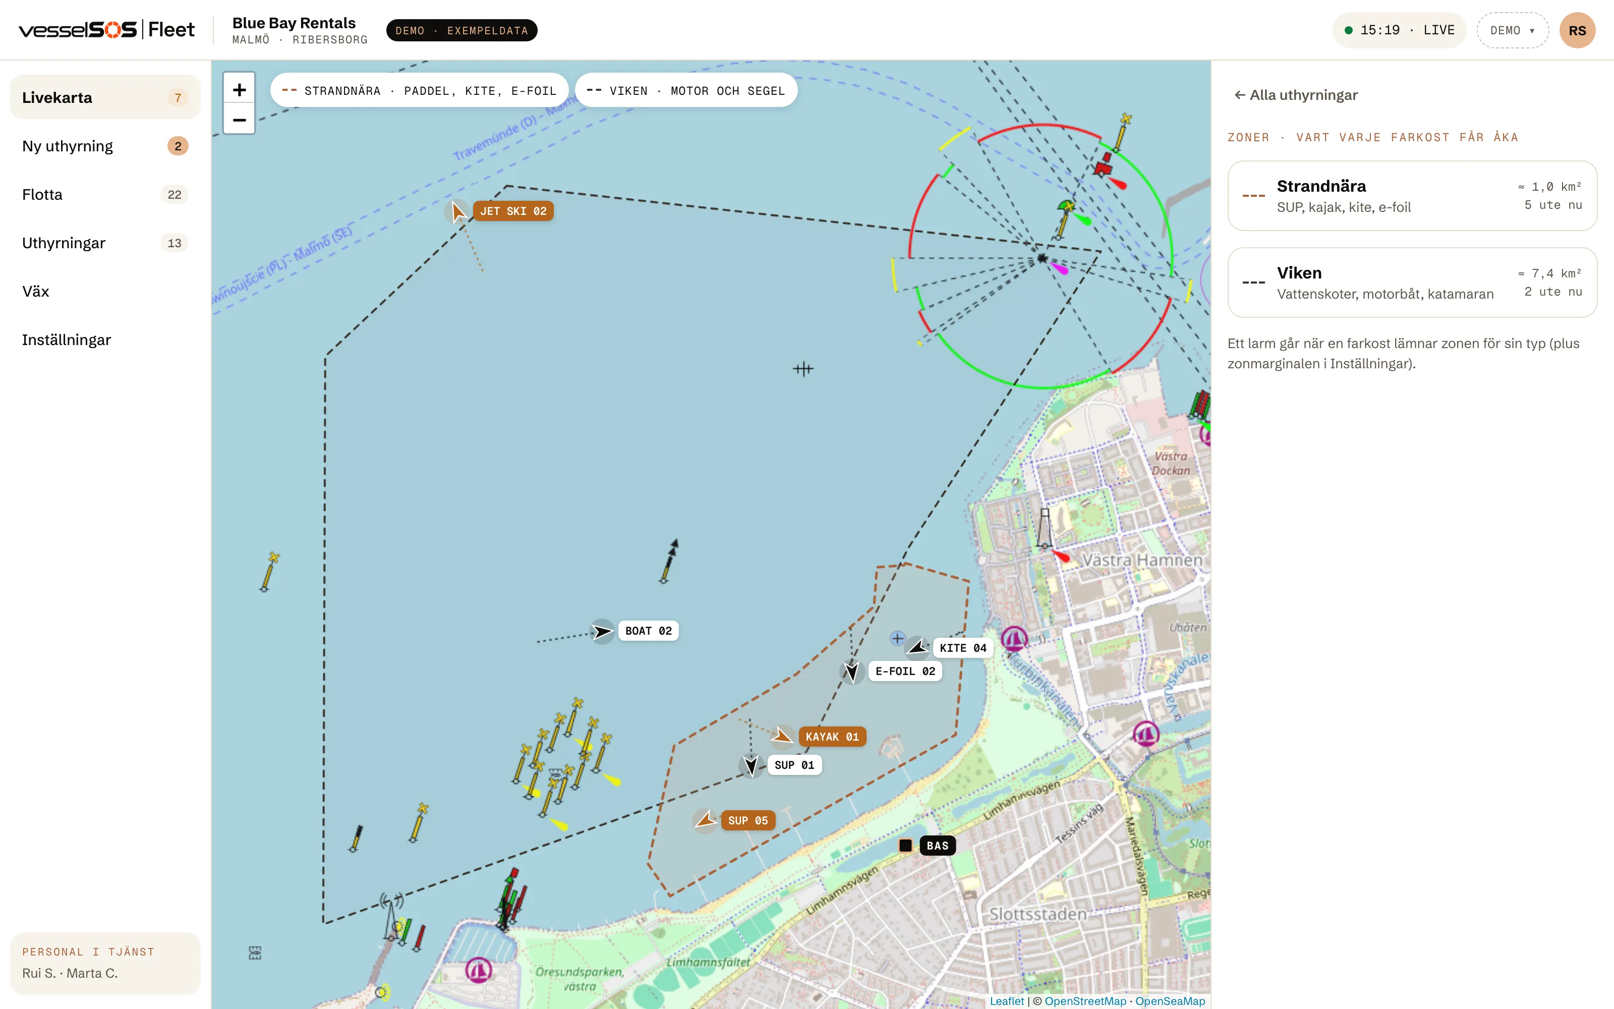Open Uthyrningar in the sidebar
1614x1009 pixels.
tap(105, 243)
